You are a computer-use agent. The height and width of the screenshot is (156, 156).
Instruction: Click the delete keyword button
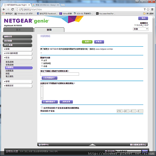[50, 102]
